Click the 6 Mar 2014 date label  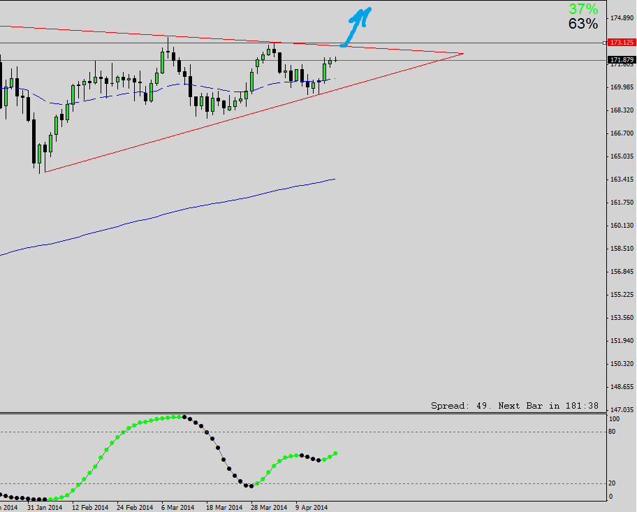click(x=177, y=508)
